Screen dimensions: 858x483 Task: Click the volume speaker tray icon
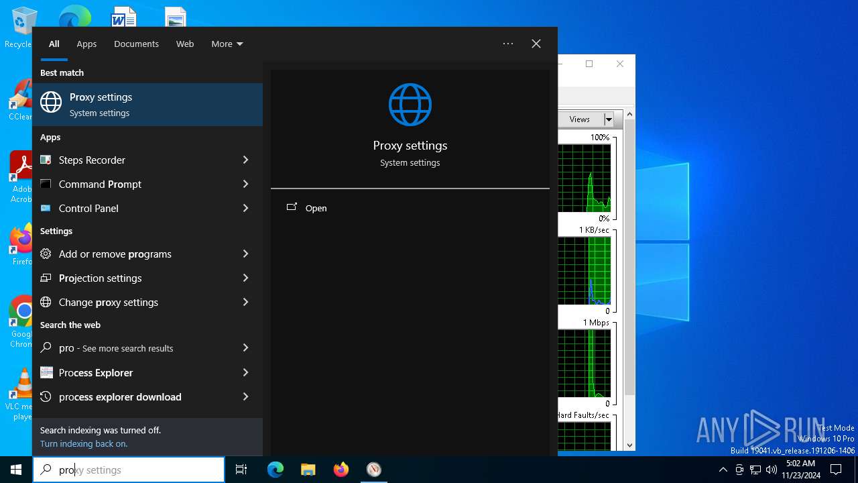(x=772, y=470)
